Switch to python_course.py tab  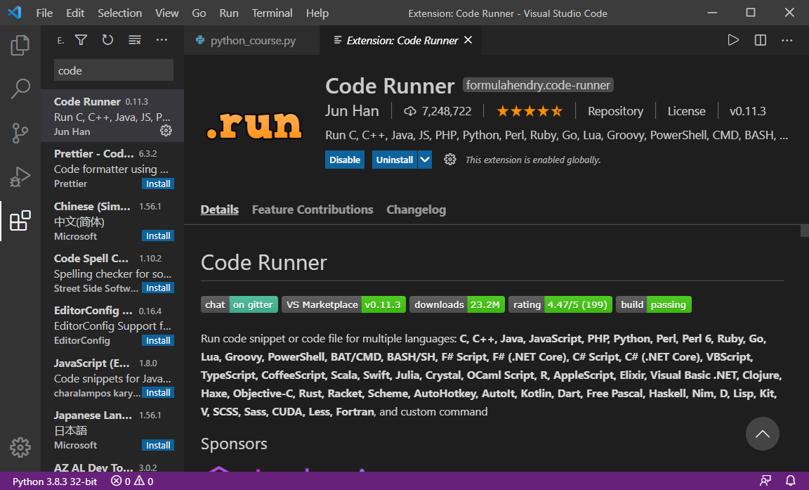click(252, 40)
